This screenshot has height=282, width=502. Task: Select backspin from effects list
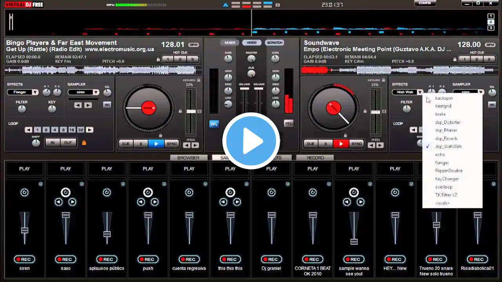(444, 98)
